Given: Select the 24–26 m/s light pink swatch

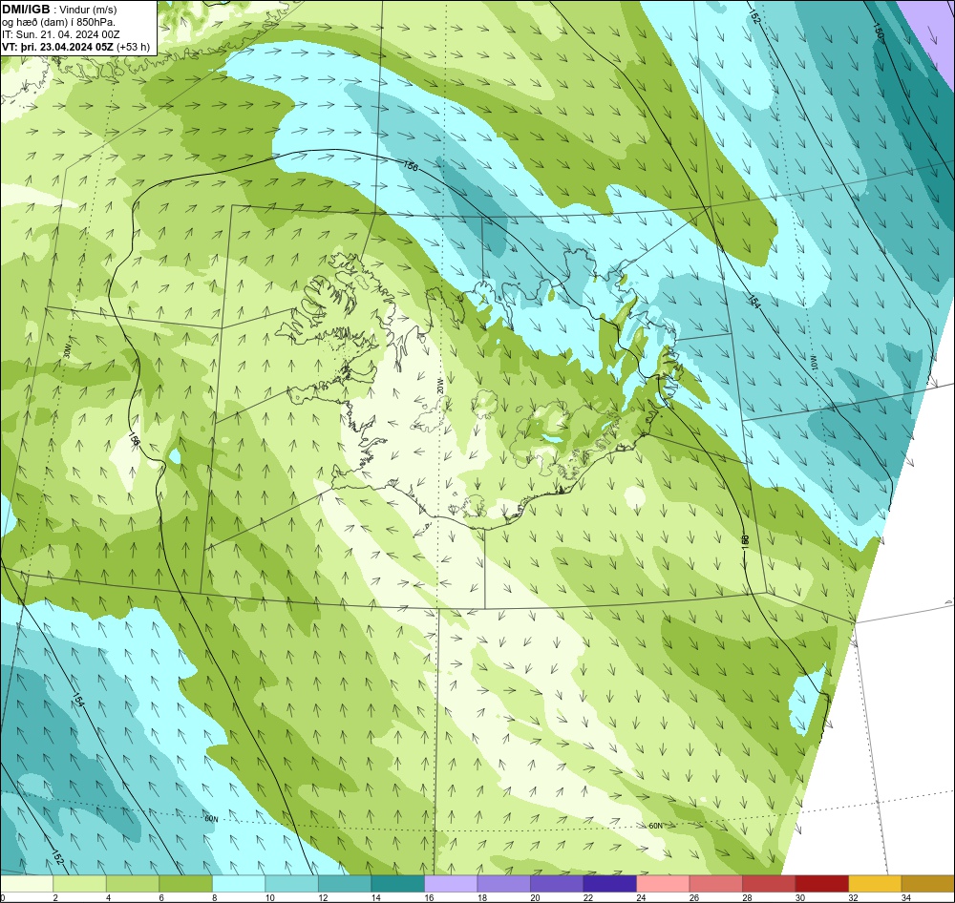Looking at the screenshot, I should tap(663, 883).
